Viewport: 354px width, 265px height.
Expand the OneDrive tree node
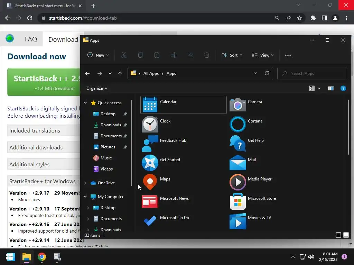click(x=85, y=183)
